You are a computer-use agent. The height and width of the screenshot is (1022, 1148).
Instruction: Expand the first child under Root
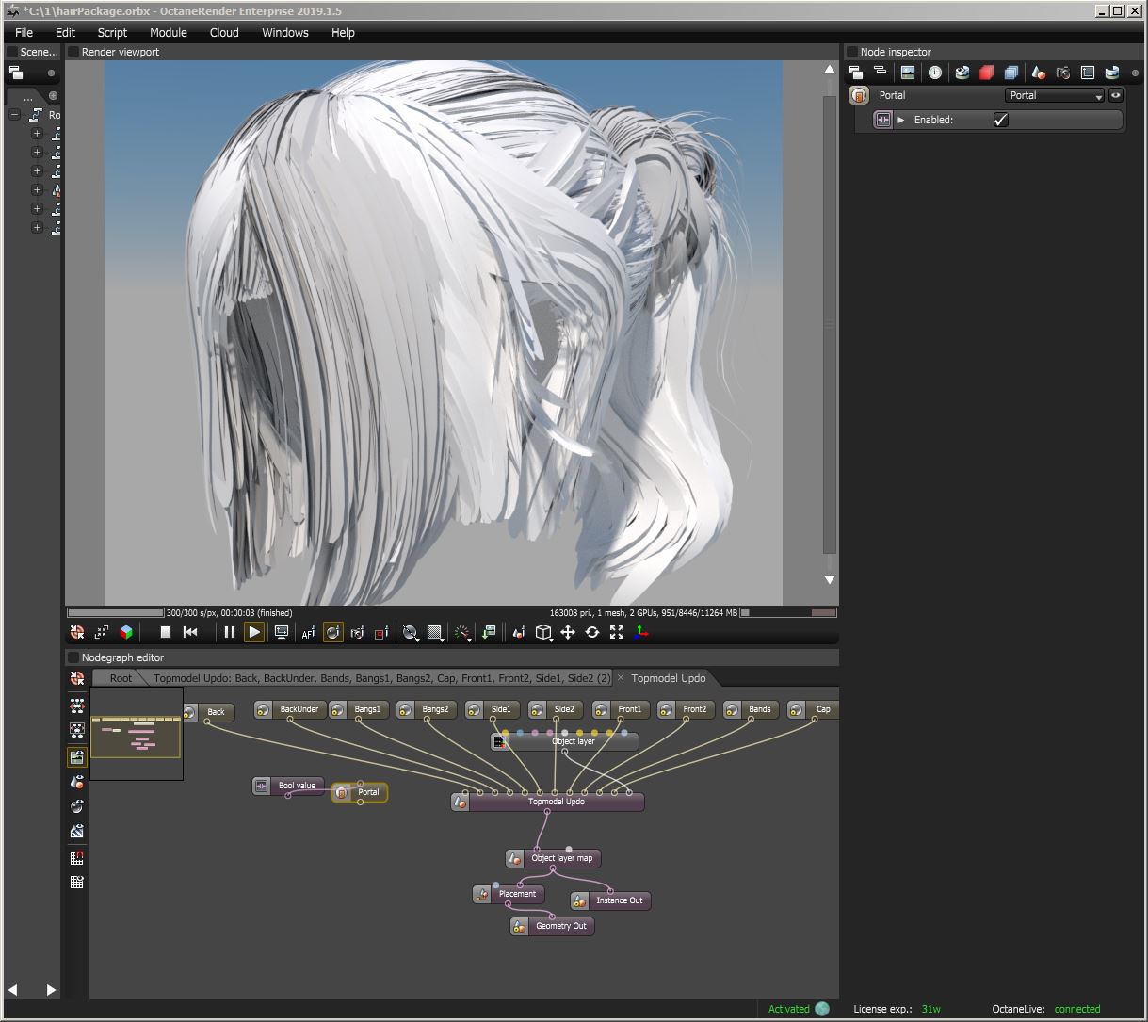click(x=37, y=134)
